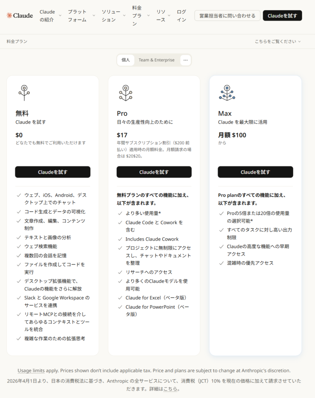Open the three-dots more options tab
The image size is (315, 398).
point(186,60)
